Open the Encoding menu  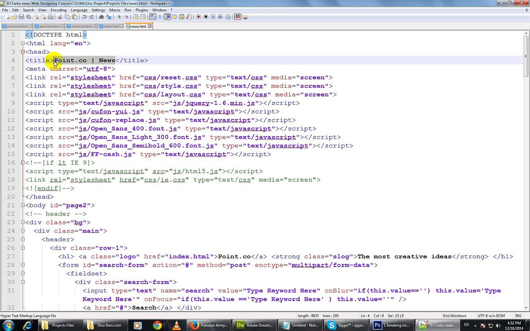coord(58,10)
